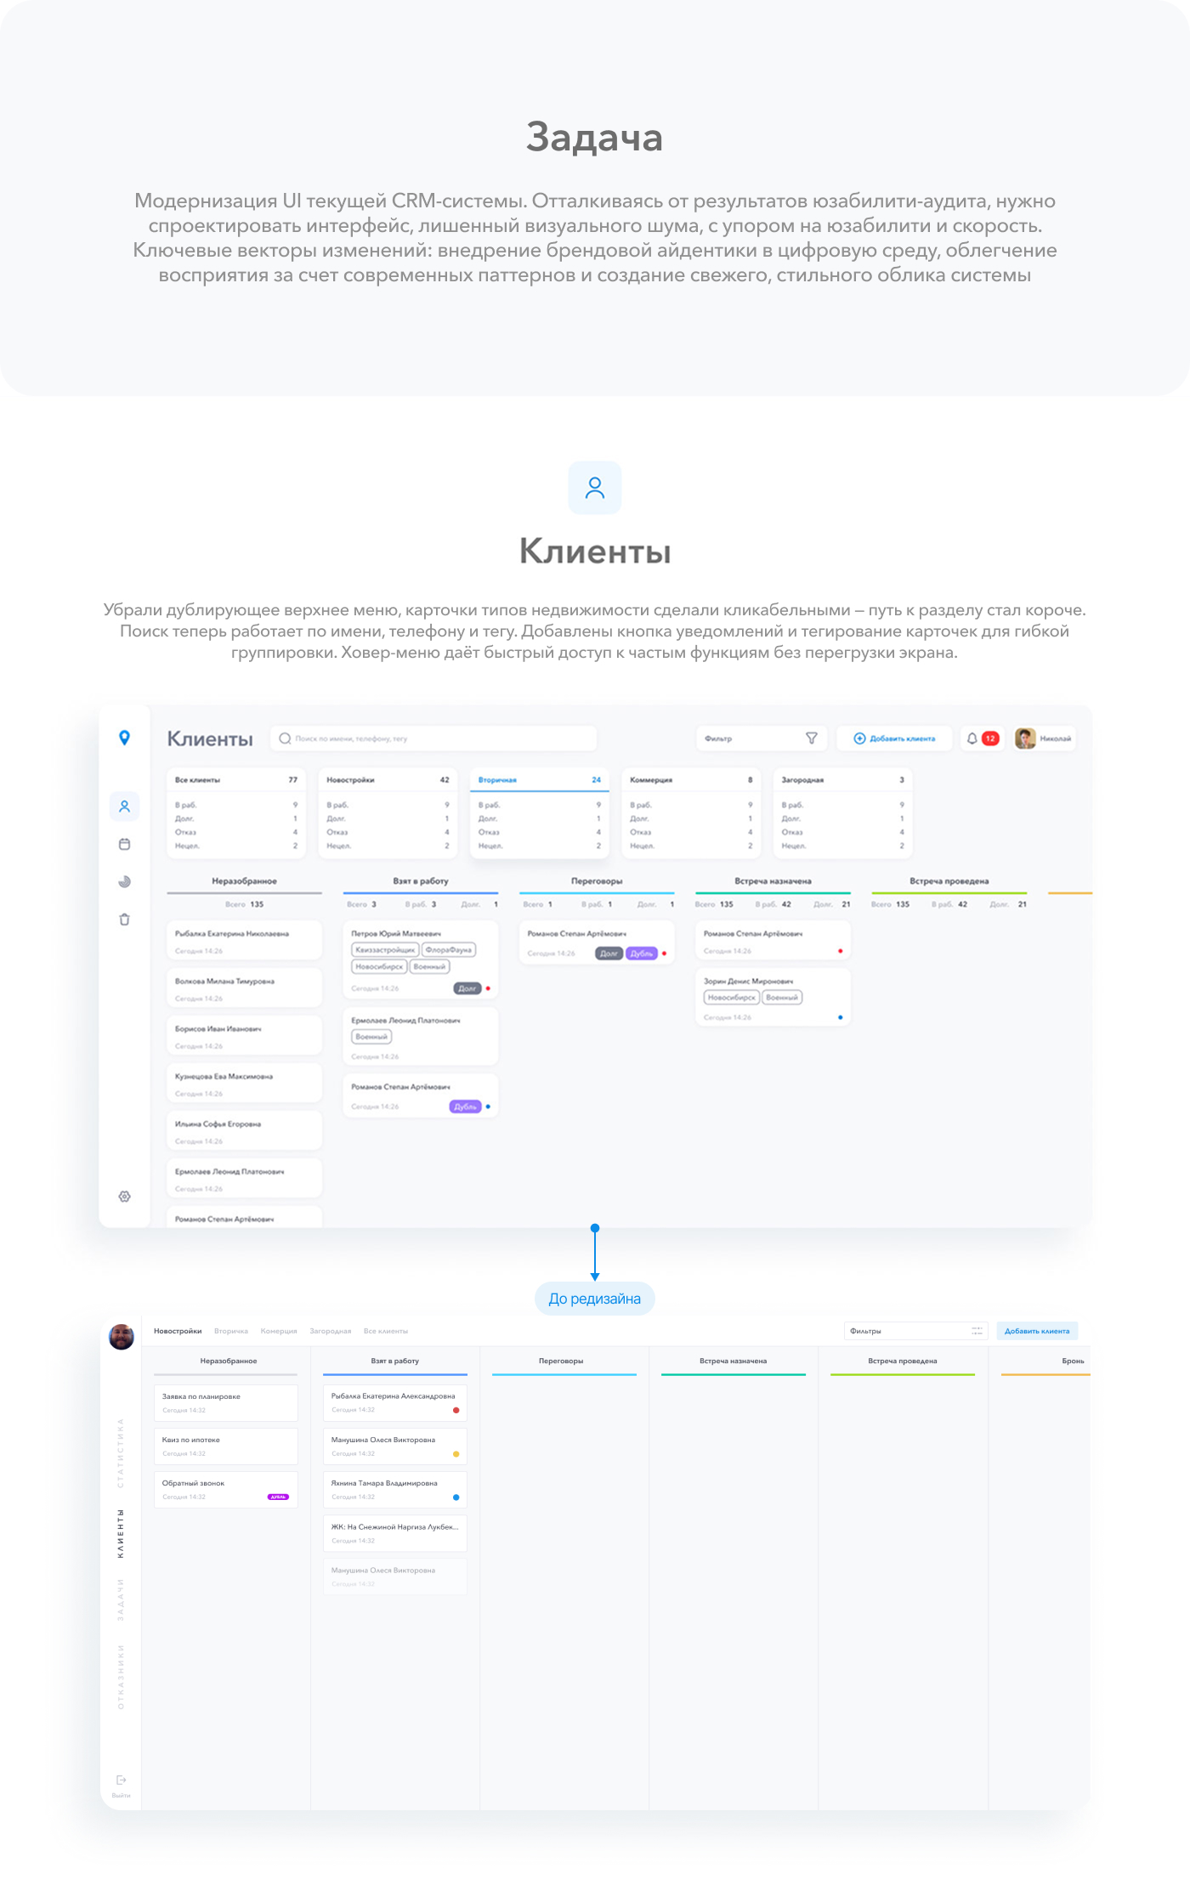This screenshot has height=1902, width=1190.
Task: Click sliders icon in old Фильтры field
Action: (x=977, y=1331)
